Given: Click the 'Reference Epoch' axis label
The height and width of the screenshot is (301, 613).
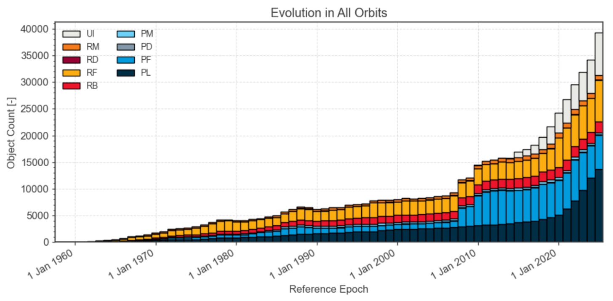Looking at the screenshot, I should (x=328, y=289).
